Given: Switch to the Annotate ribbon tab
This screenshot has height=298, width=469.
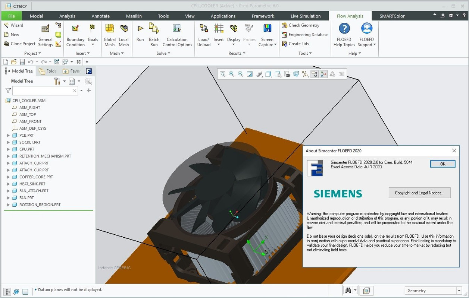Looking at the screenshot, I should point(101,16).
